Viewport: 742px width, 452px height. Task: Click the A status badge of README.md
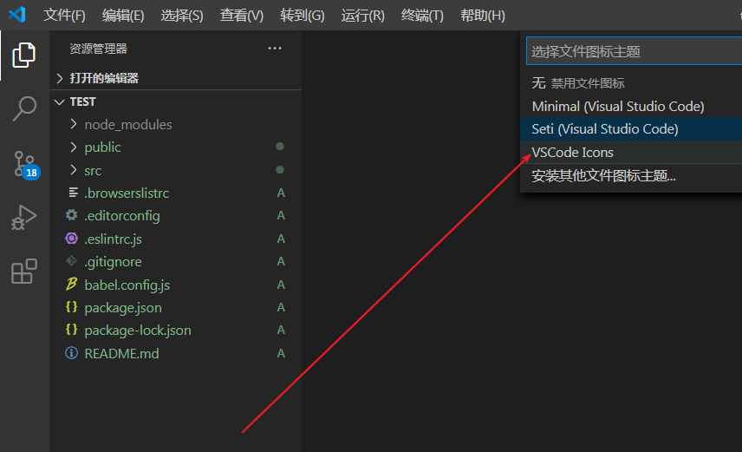point(281,353)
